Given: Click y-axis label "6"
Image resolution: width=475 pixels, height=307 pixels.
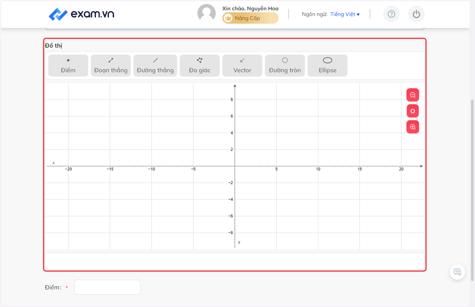Looking at the screenshot, I should click(x=232, y=116).
